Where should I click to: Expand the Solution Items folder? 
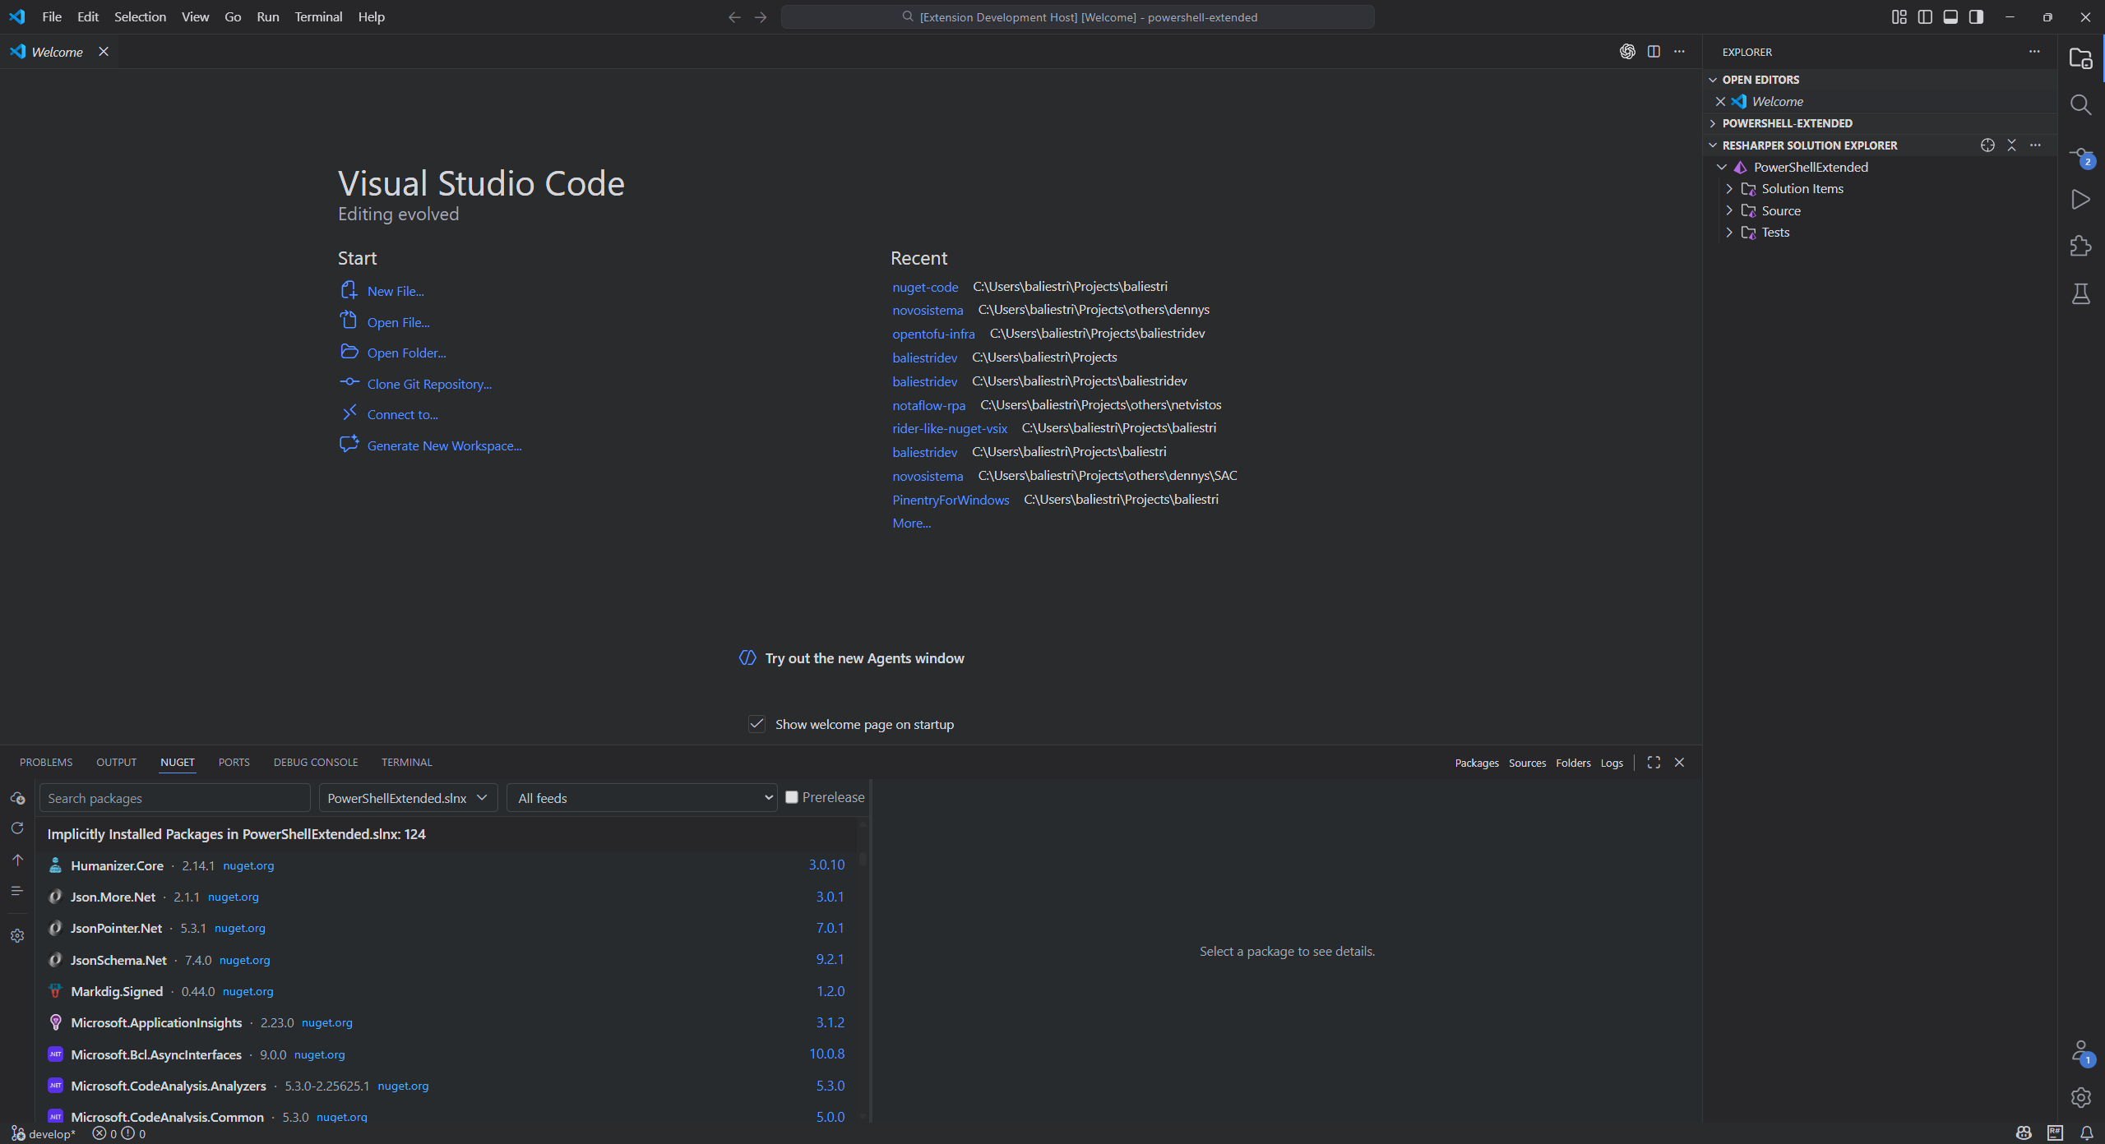1729,189
